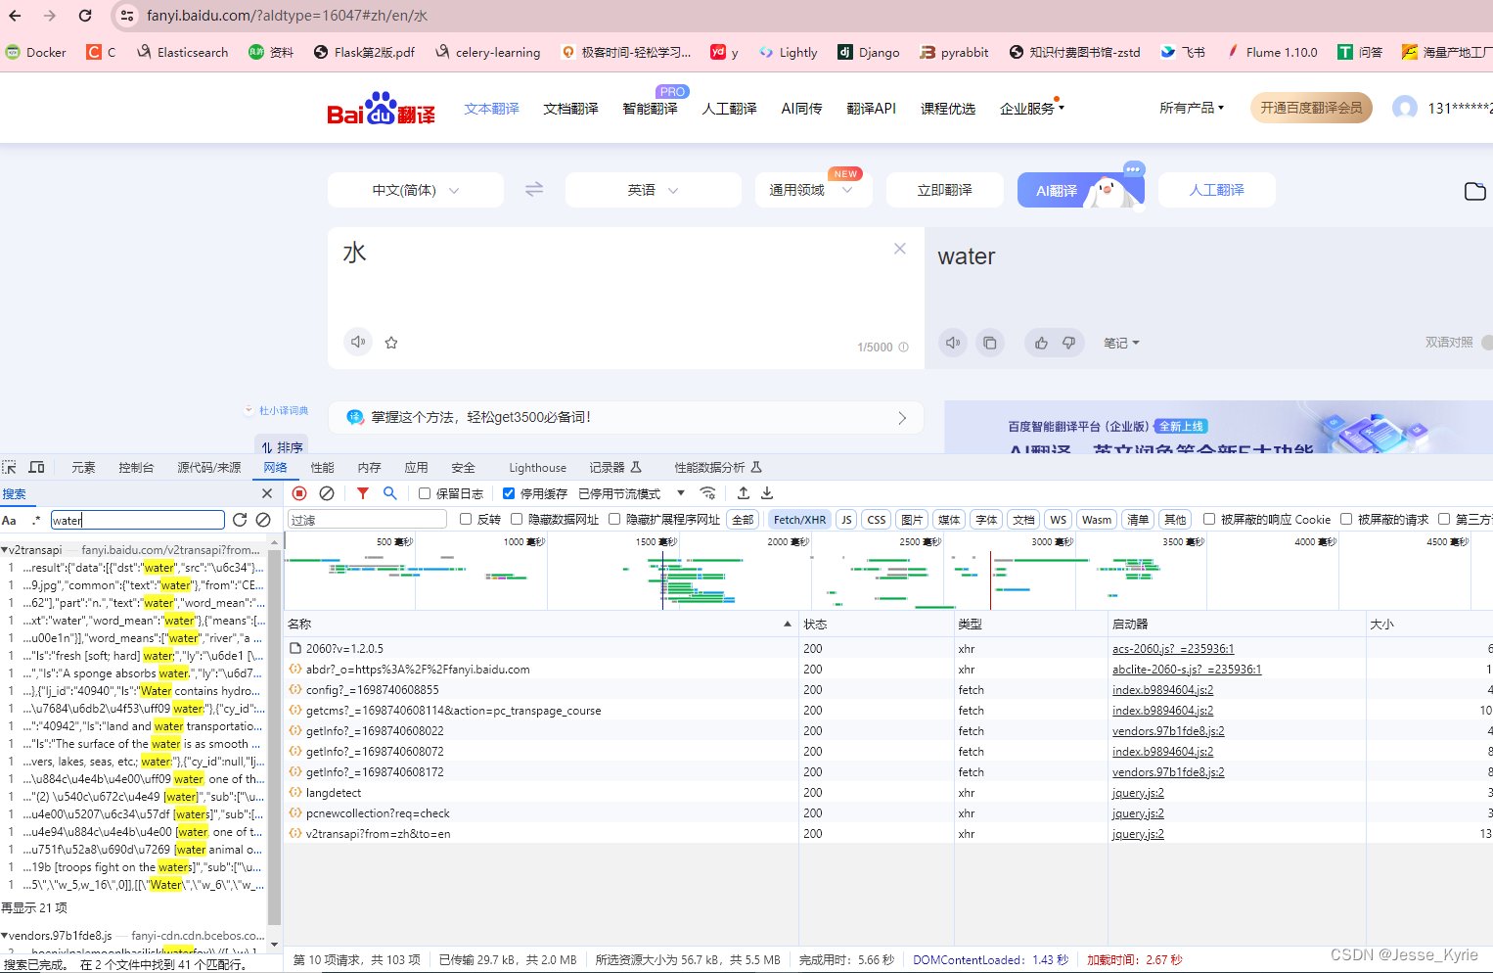Open network search magnifier icon
Image resolution: width=1493 pixels, height=973 pixels.
tap(389, 493)
